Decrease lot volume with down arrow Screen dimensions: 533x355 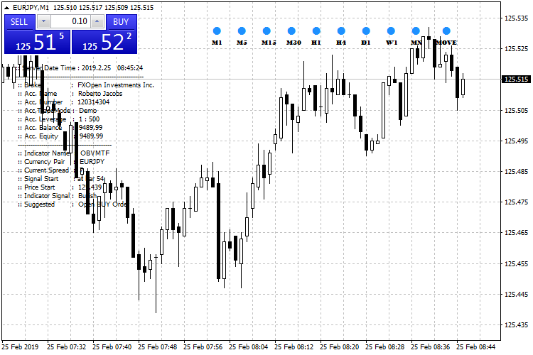point(43,21)
